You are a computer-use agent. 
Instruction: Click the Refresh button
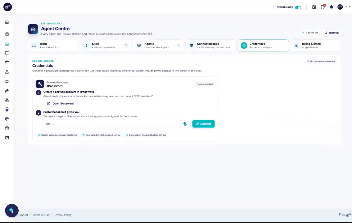pyautogui.click(x=332, y=33)
